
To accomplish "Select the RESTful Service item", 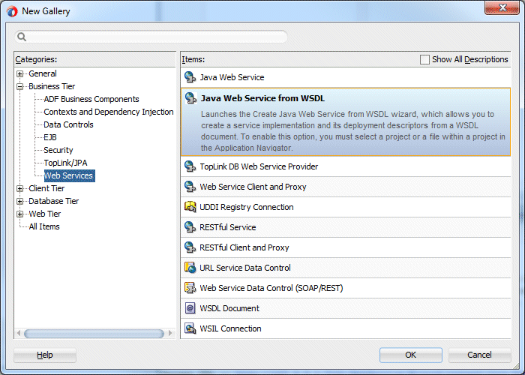I will tap(346, 227).
